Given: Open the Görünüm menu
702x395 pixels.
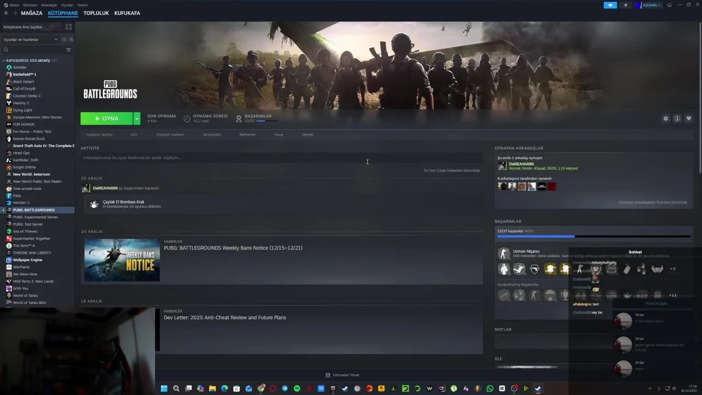Looking at the screenshot, I should pos(30,5).
